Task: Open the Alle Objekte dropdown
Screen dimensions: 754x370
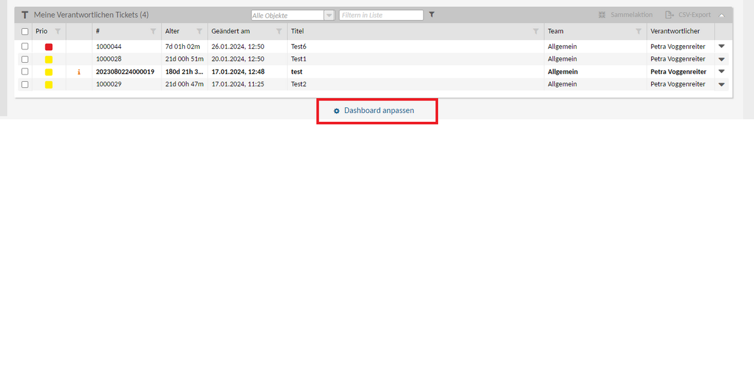Action: (329, 15)
